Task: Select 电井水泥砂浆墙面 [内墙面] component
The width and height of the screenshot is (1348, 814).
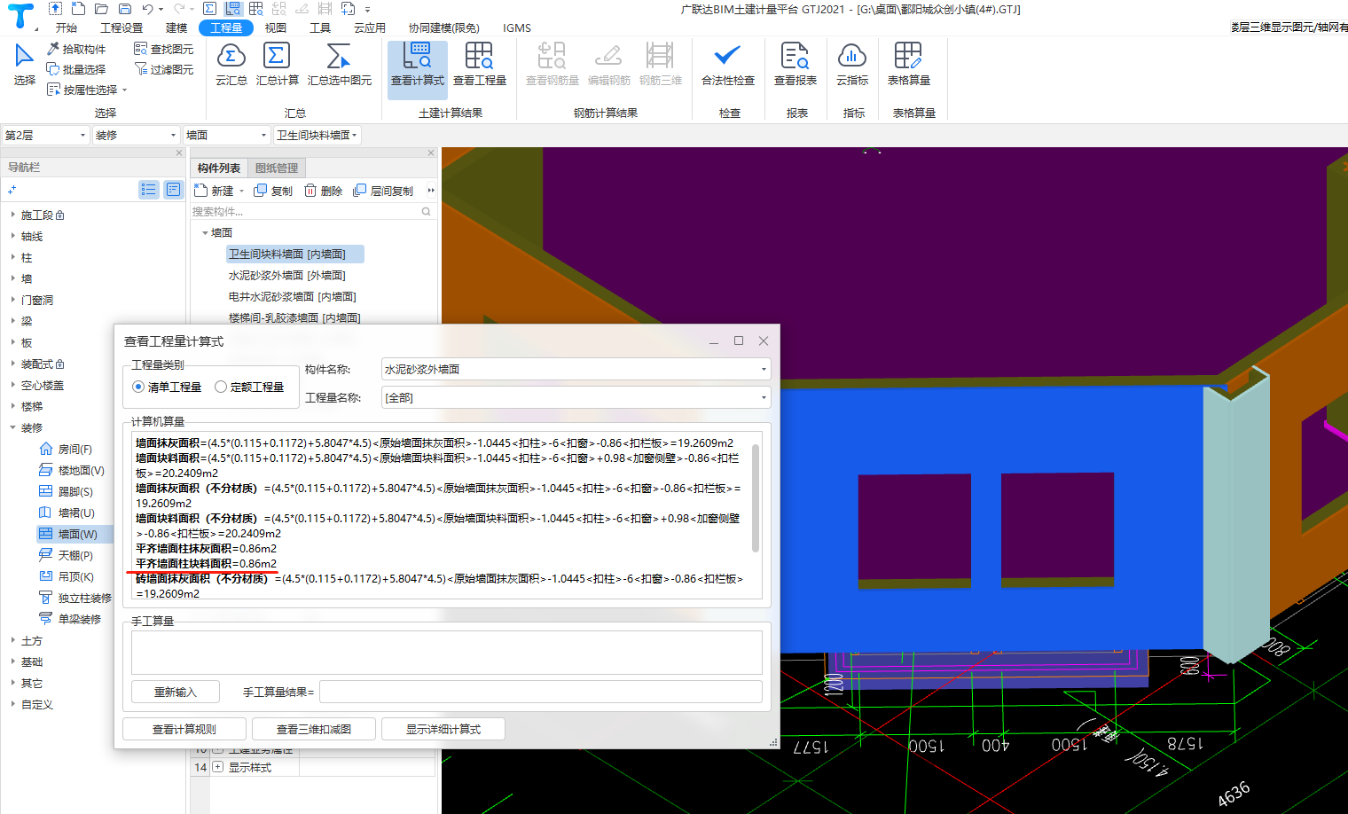Action: (x=293, y=297)
